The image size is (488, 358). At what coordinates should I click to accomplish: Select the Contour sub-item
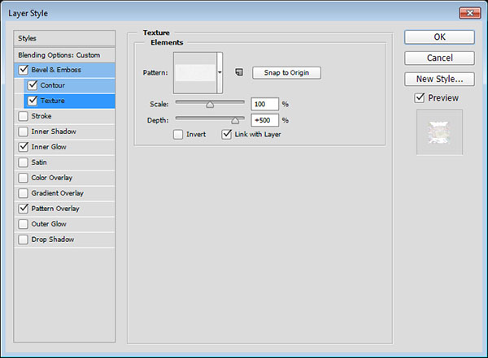point(53,85)
